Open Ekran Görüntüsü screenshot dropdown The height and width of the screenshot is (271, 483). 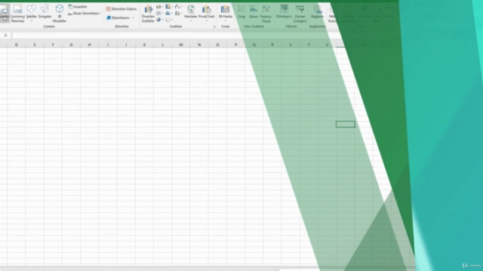pos(85,14)
